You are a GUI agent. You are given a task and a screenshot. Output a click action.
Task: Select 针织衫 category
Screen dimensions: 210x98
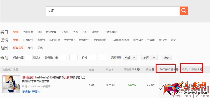(x=96, y=32)
